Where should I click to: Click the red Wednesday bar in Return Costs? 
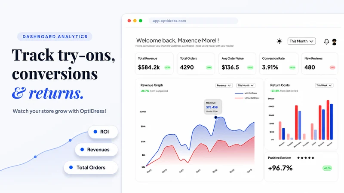(x=296, y=123)
